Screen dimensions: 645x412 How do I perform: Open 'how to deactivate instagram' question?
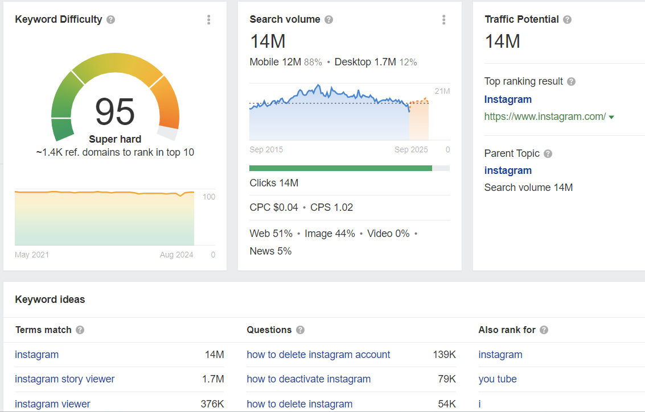tap(309, 379)
